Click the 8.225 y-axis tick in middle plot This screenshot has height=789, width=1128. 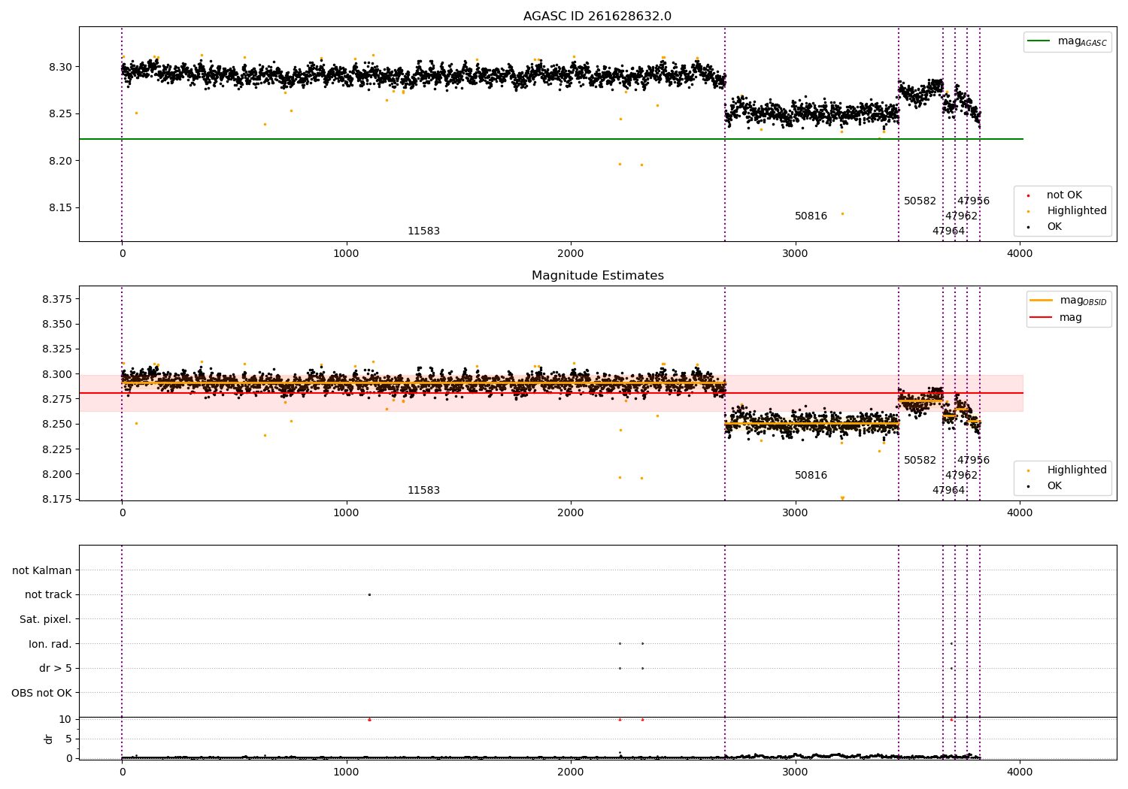[x=57, y=449]
